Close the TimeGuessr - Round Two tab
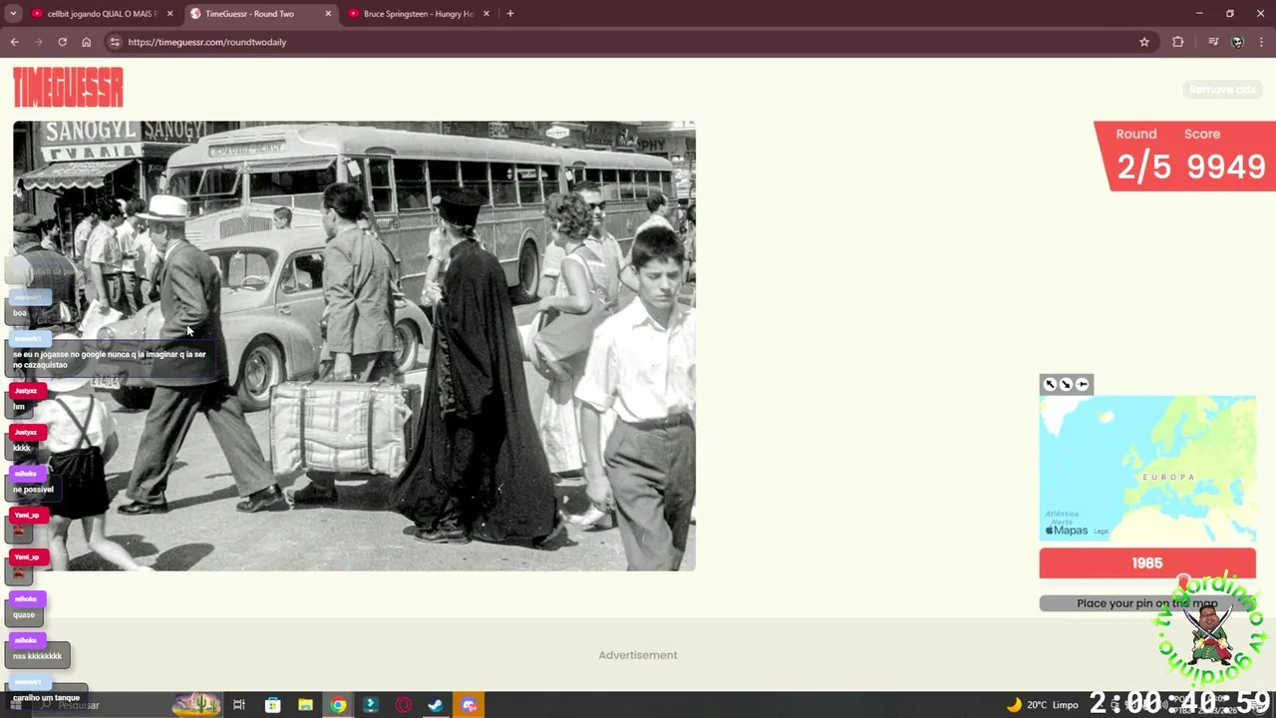 tap(328, 14)
